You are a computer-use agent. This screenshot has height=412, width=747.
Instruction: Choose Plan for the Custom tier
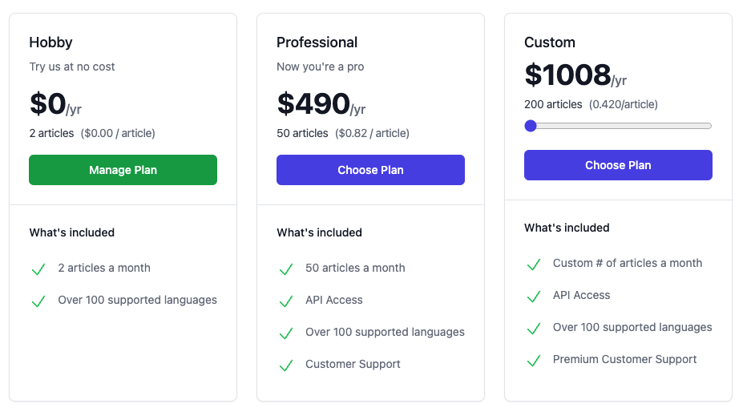[x=618, y=165]
